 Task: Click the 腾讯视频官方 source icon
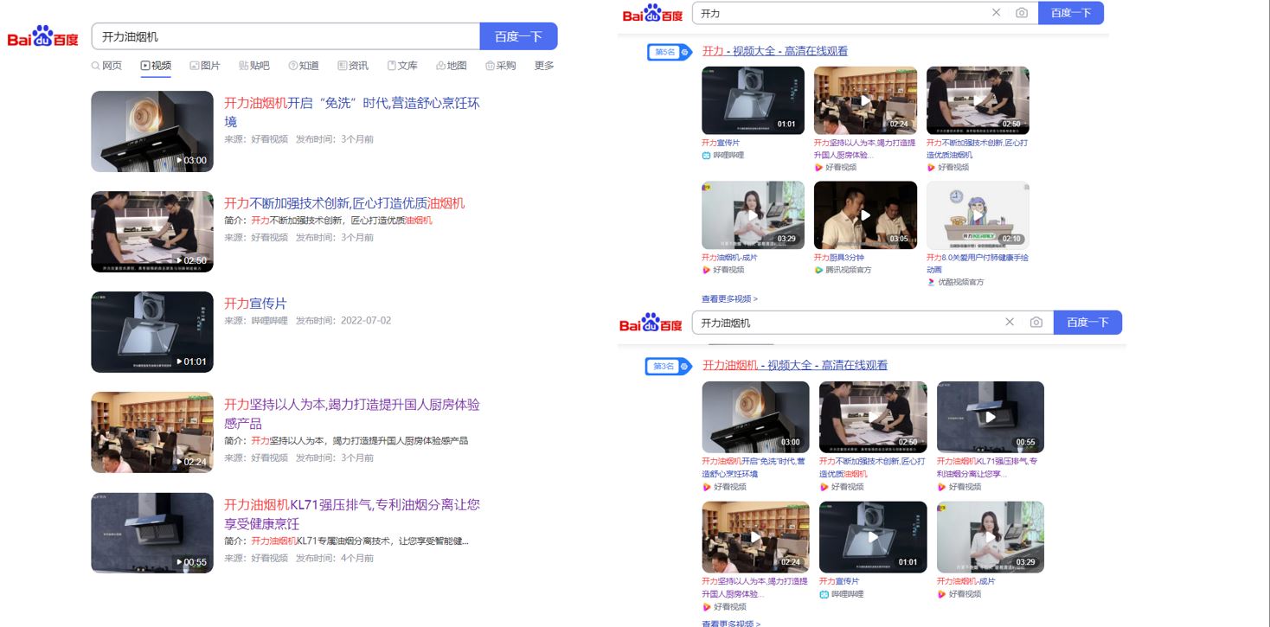(818, 270)
